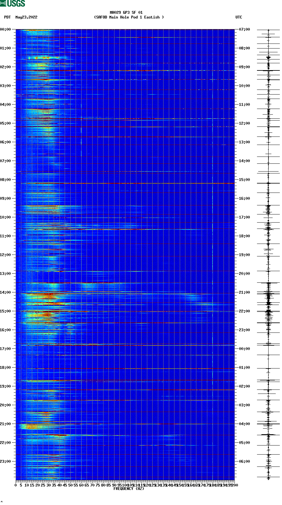Click the 04:00 UTC time label
Viewport: 282px width, 505px height.
pos(244,424)
